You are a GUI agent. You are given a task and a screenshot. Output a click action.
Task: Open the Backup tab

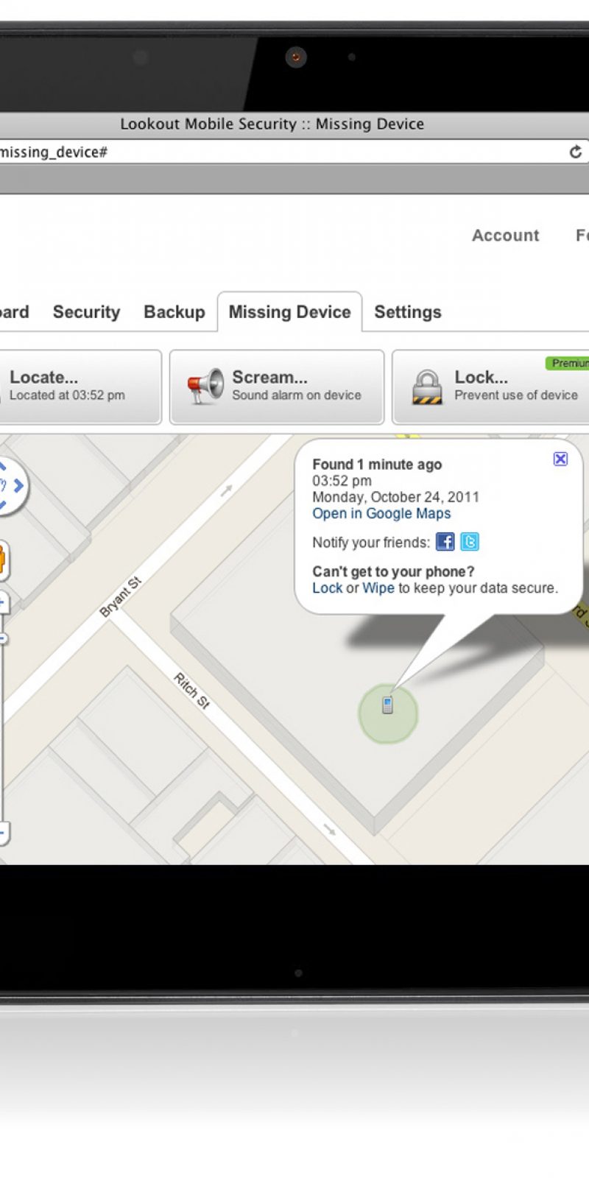(x=174, y=312)
